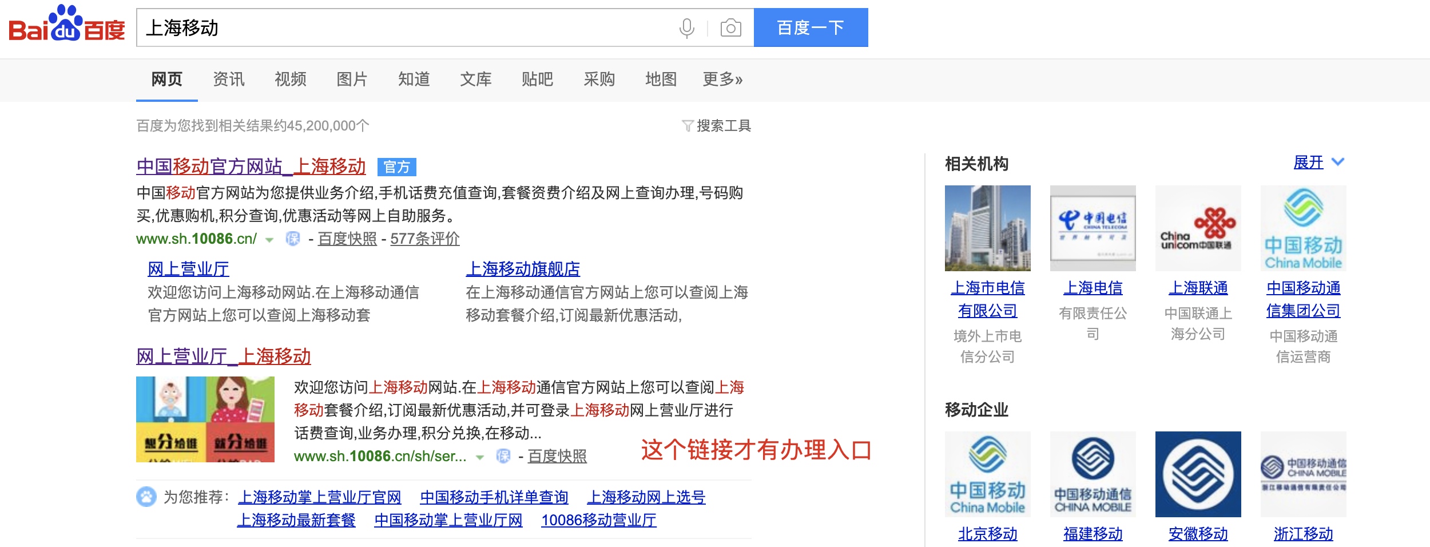1430x547 pixels.
Task: Open 采购 tab
Action: [599, 79]
